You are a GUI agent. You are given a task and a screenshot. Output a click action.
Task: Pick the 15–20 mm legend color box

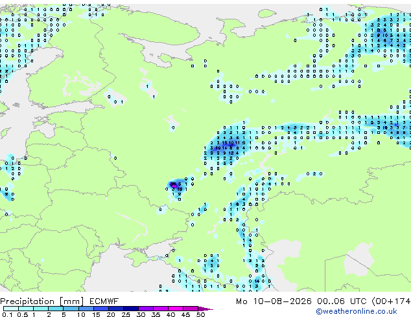pyautogui.click(x=100, y=309)
